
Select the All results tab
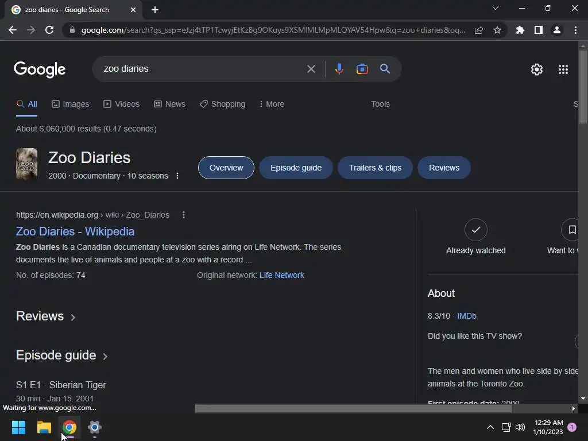point(26,105)
